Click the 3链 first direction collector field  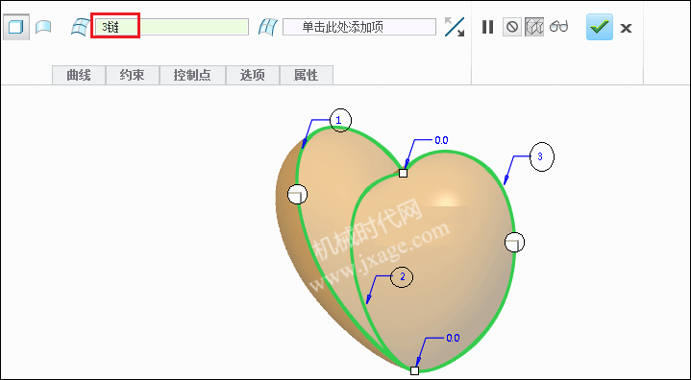172,27
